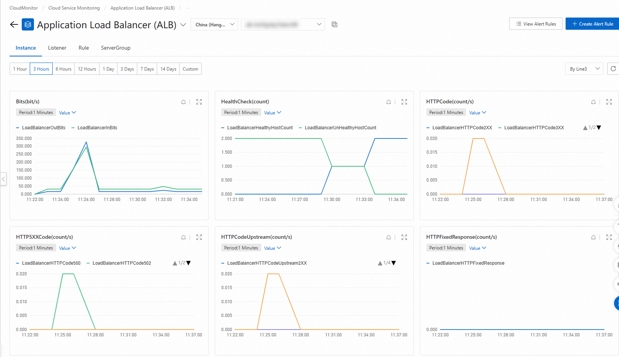The image size is (619, 357).
Task: Open the By Line3 dropdown
Action: 584,69
